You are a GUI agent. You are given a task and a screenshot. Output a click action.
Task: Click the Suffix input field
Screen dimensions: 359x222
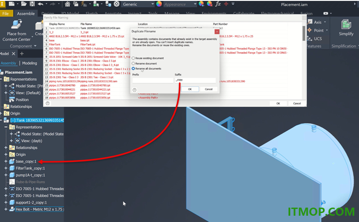pyautogui.click(x=195, y=80)
